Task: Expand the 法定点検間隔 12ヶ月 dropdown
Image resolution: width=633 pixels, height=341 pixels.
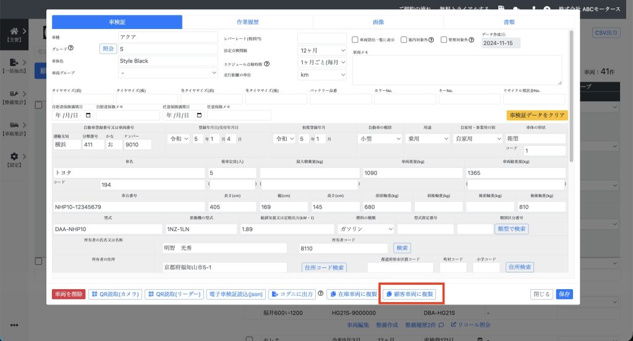Action: [322, 50]
